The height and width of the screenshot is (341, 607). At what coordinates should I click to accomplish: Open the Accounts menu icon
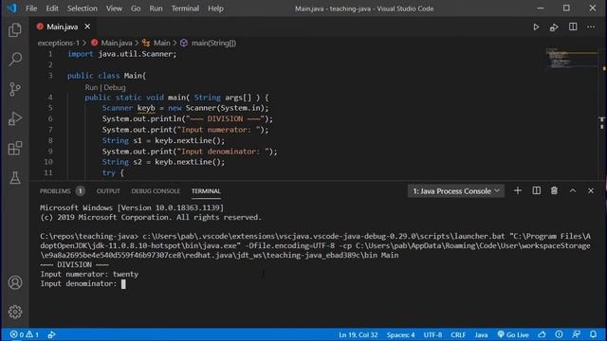click(15, 282)
